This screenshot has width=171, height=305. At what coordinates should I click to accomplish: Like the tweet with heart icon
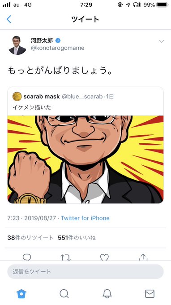[x=104, y=257]
